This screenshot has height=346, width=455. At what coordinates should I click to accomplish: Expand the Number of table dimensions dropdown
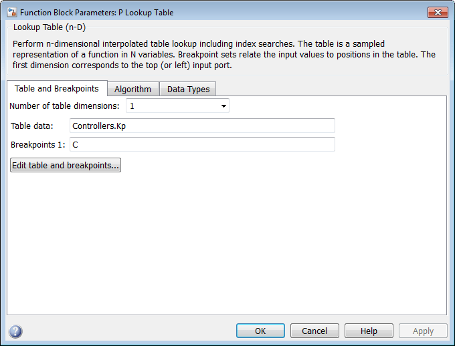pos(223,106)
